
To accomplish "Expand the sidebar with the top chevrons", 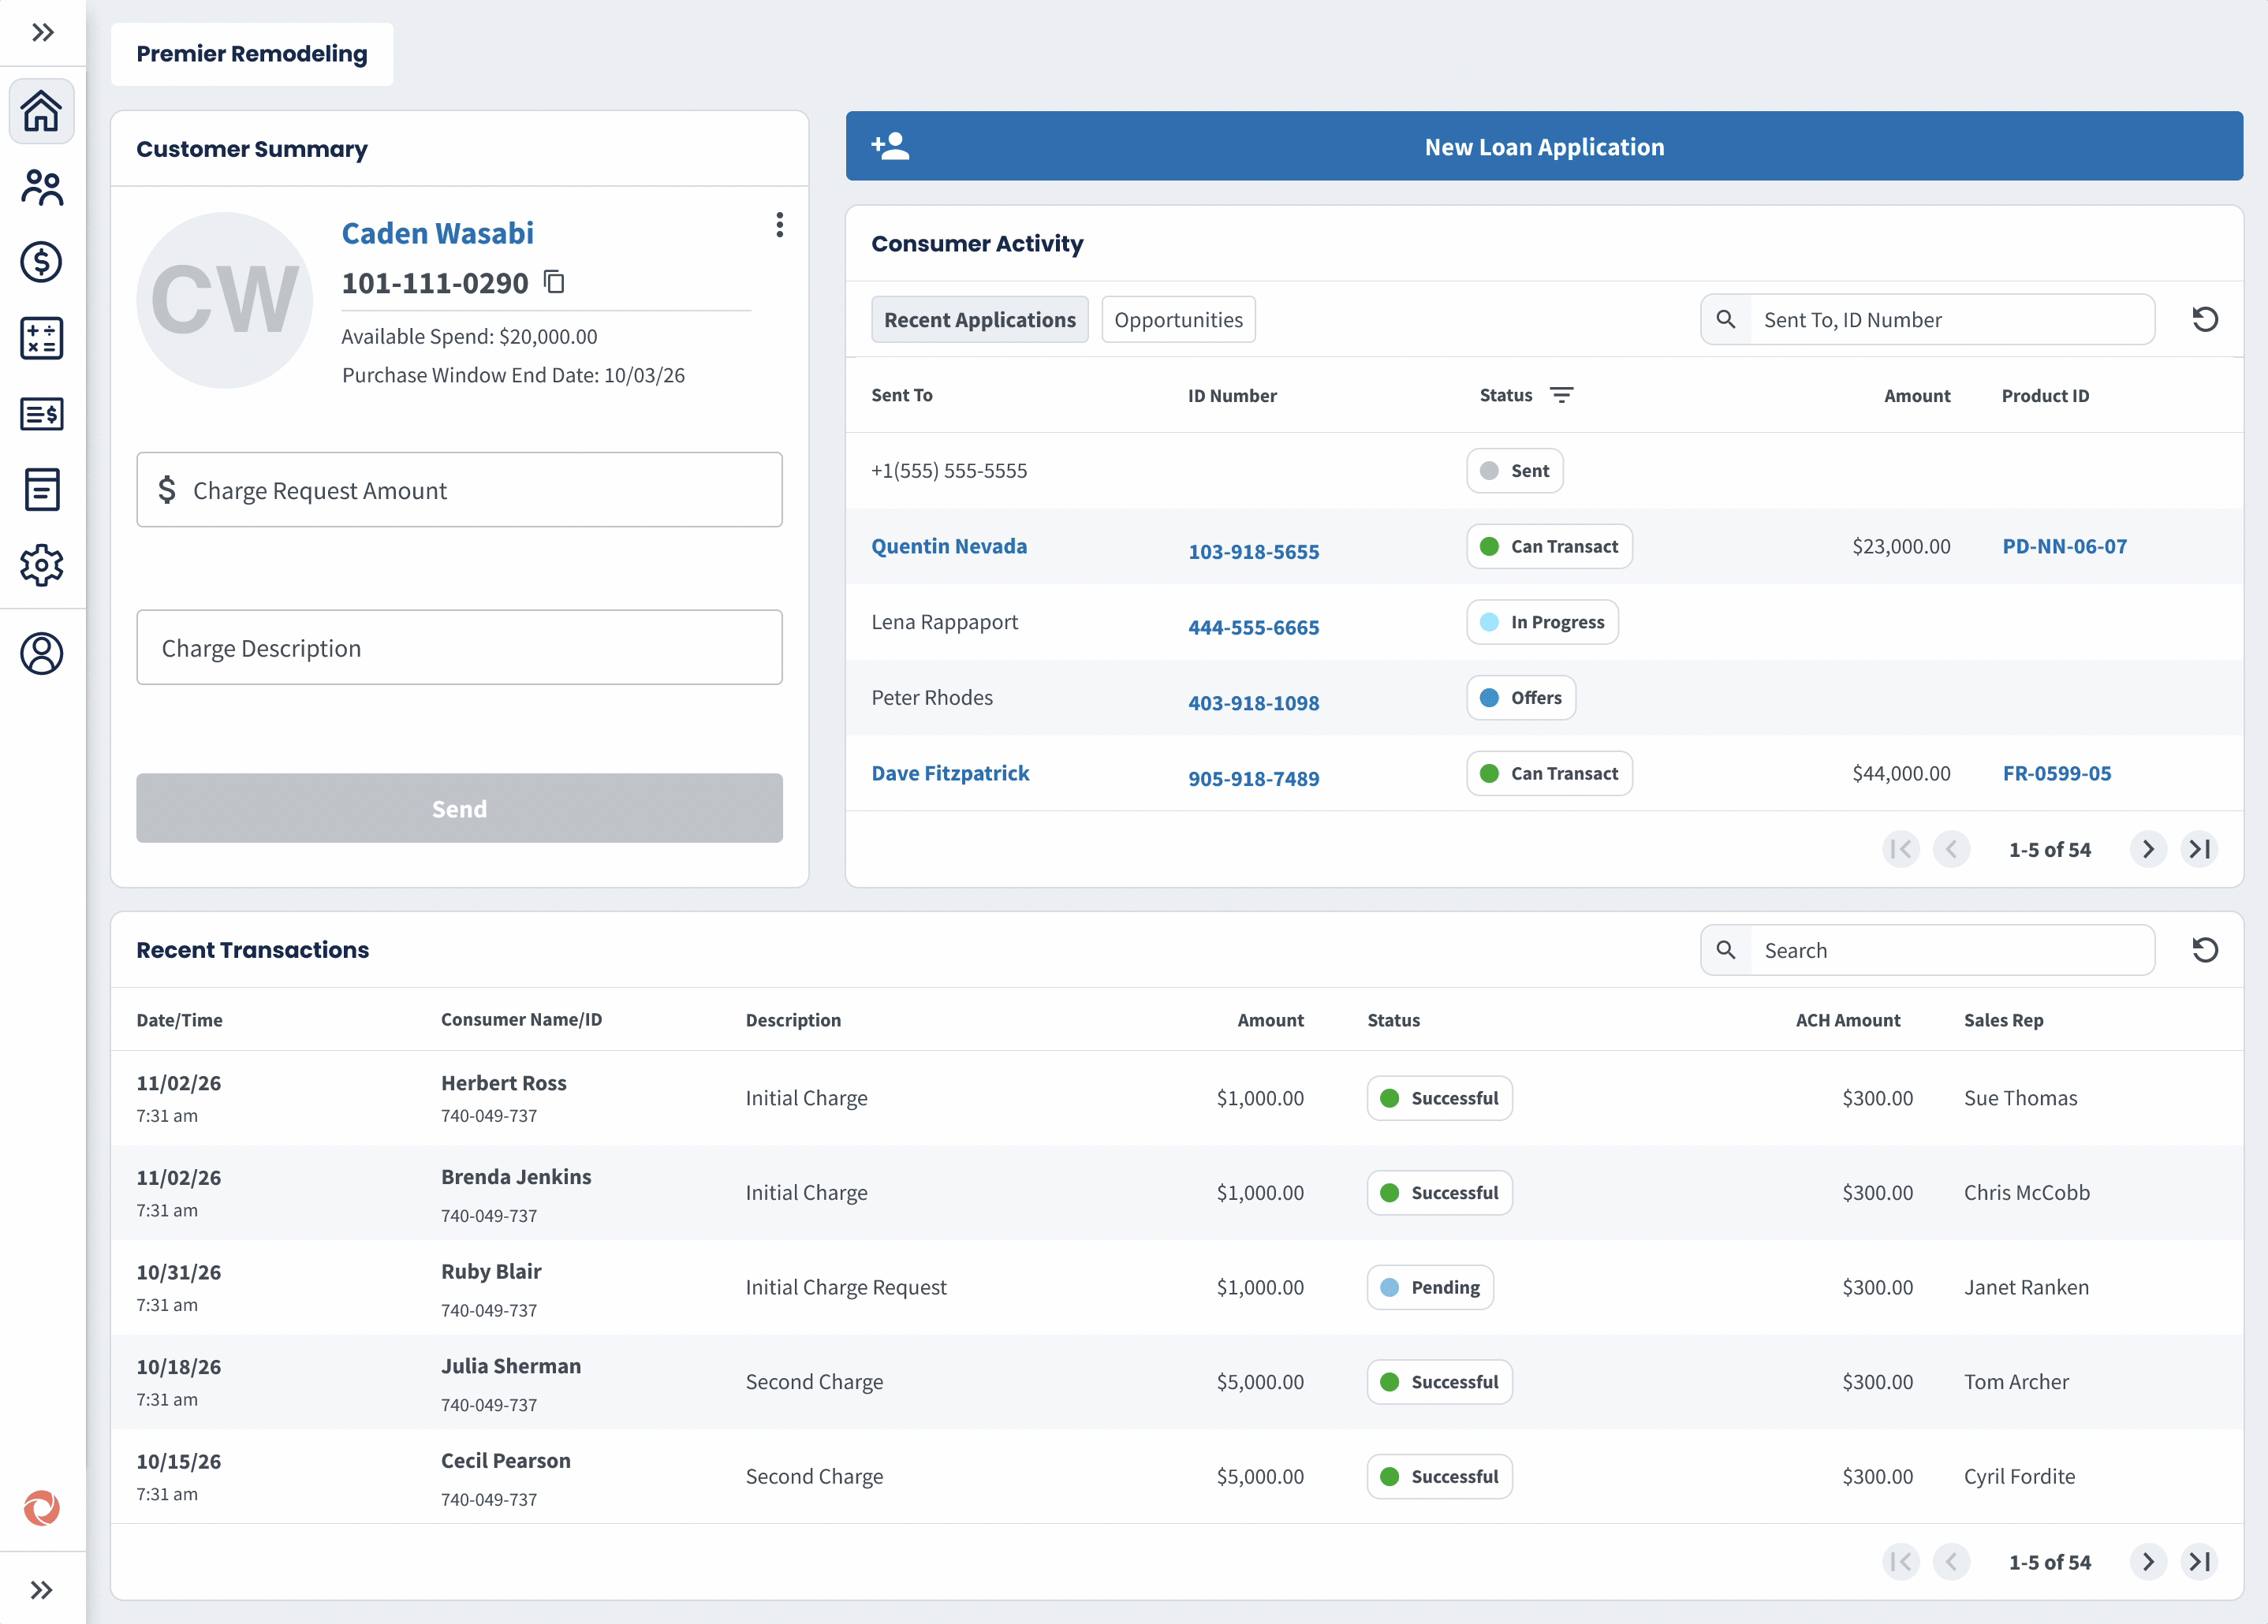I will pyautogui.click(x=41, y=32).
